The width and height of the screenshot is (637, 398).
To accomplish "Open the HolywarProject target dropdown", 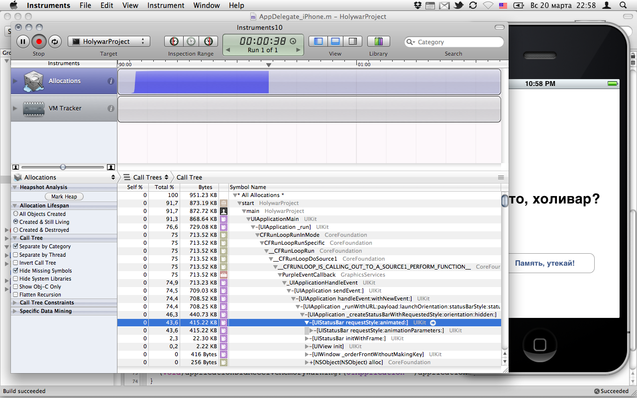I will tap(108, 42).
